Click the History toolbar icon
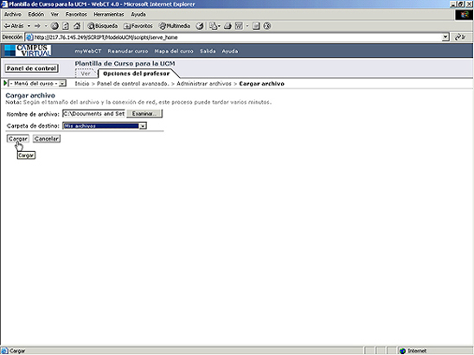The image size is (474, 355). (x=200, y=26)
